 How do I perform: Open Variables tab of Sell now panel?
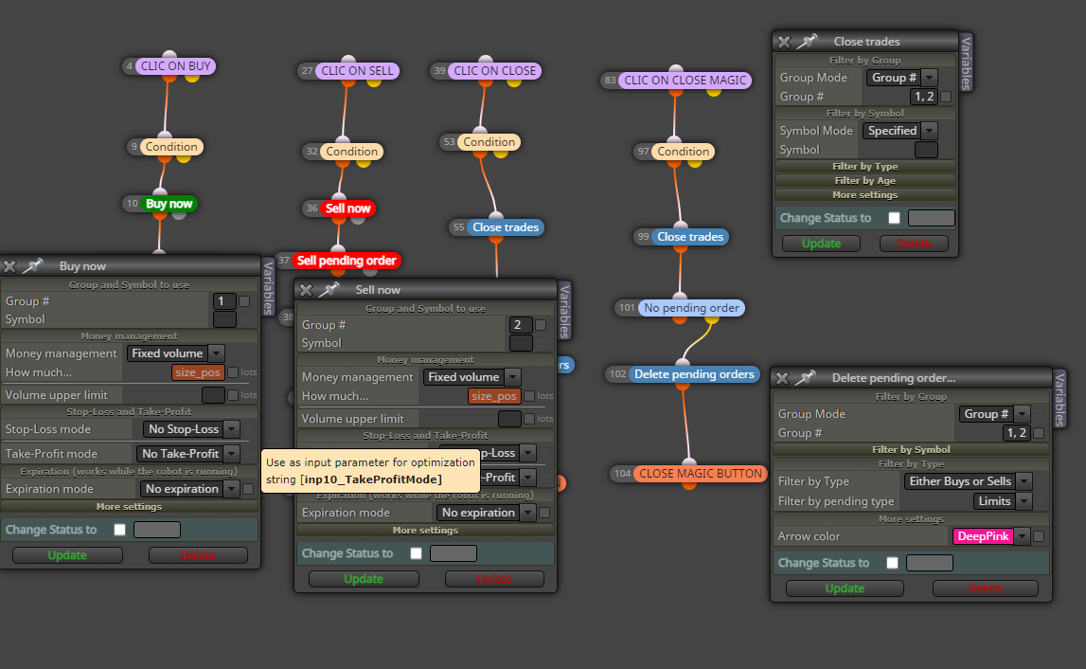pos(565,311)
